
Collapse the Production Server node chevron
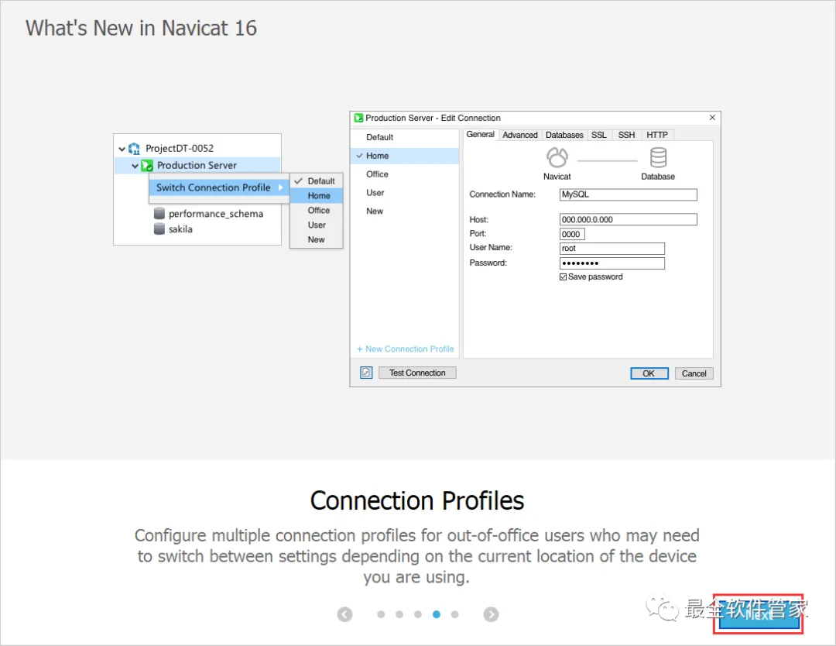point(135,166)
